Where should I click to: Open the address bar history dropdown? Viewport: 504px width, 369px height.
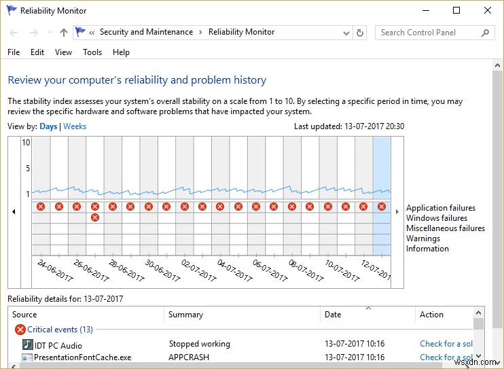(346, 33)
